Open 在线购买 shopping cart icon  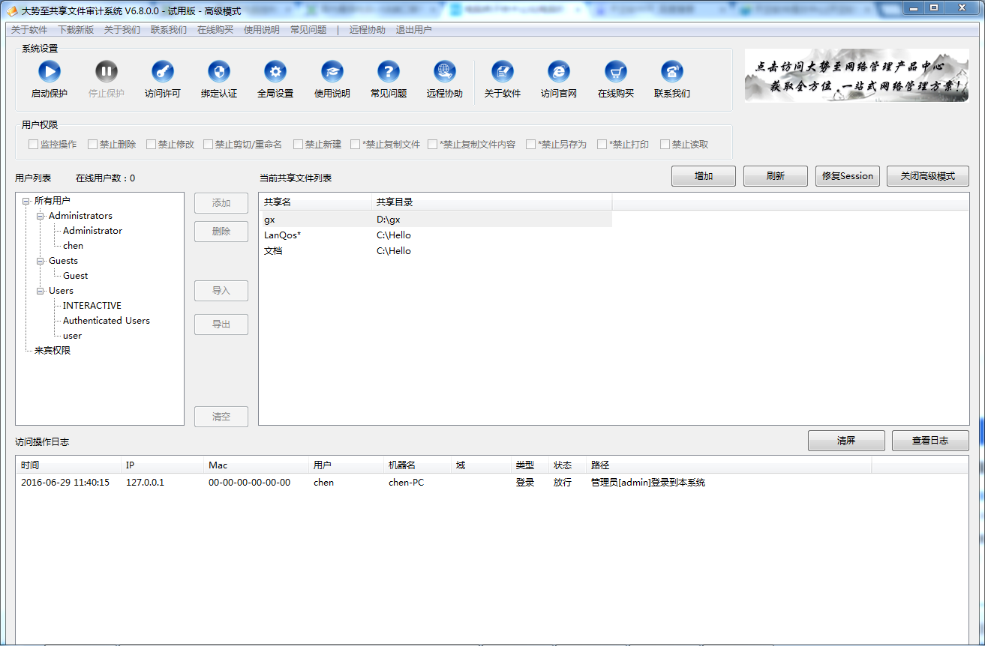pos(616,72)
